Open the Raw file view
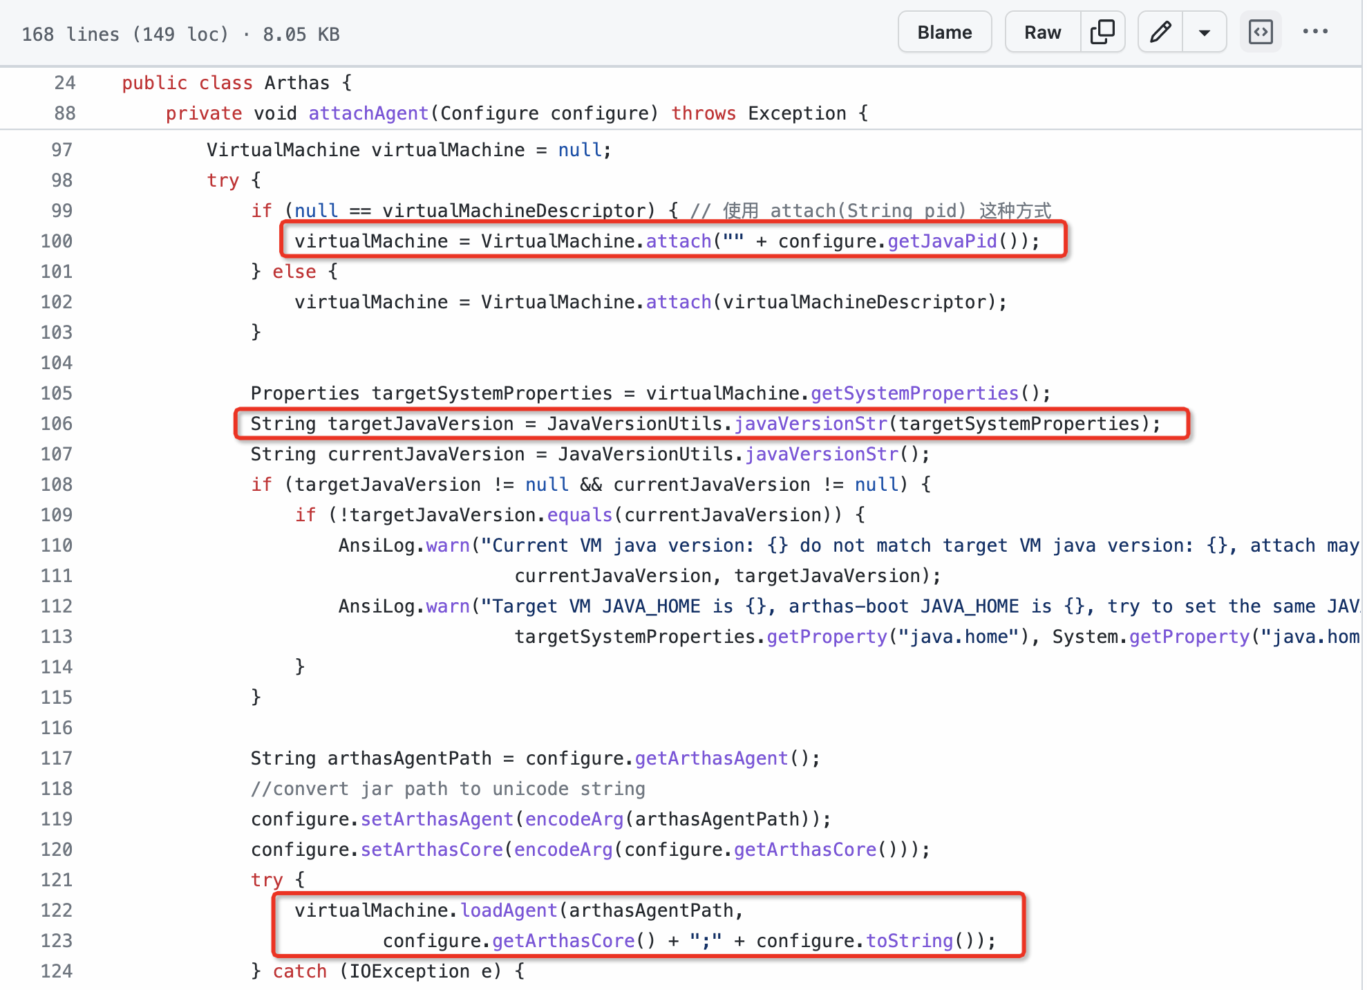 click(x=1042, y=32)
